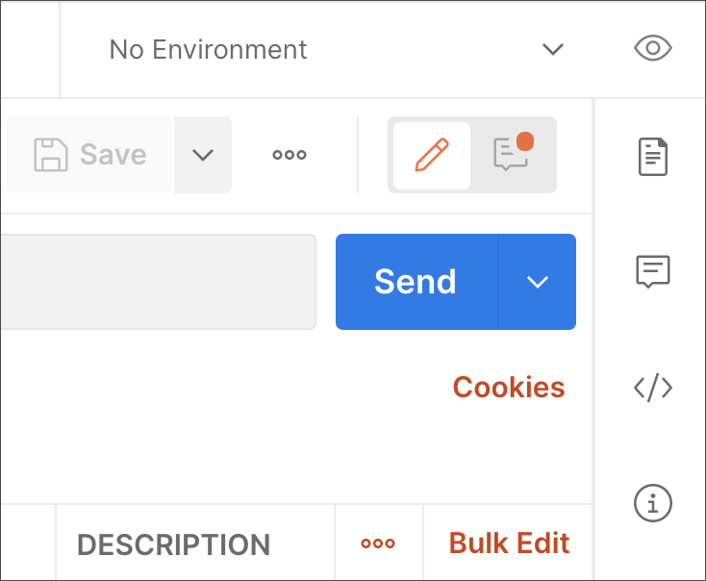Viewport: 706px width, 581px height.
Task: Open the Cookies link
Action: [509, 388]
